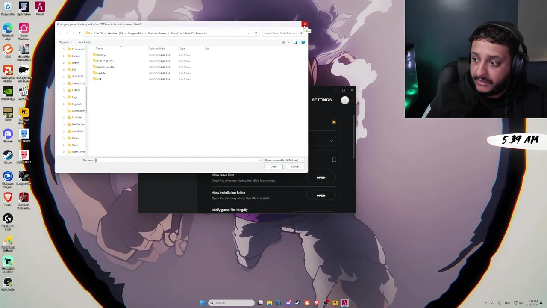Expand the dotnet tree folder
Image resolution: width=547 pixels, height=308 pixels.
[64, 63]
